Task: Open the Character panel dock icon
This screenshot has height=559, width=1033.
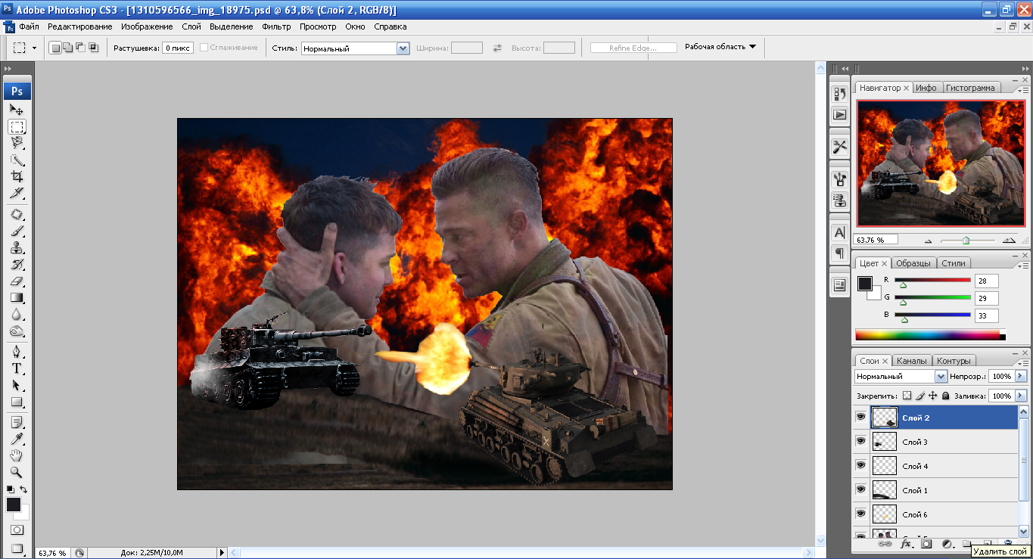Action: 840,232
